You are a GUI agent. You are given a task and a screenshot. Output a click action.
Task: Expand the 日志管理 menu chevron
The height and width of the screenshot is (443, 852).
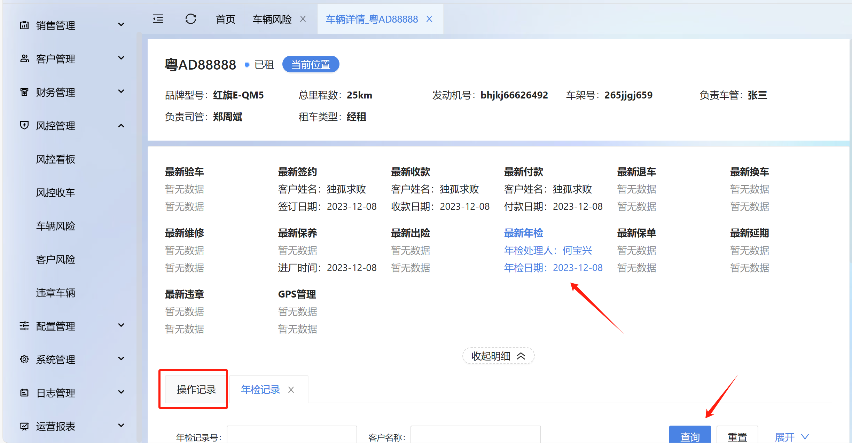tap(121, 392)
